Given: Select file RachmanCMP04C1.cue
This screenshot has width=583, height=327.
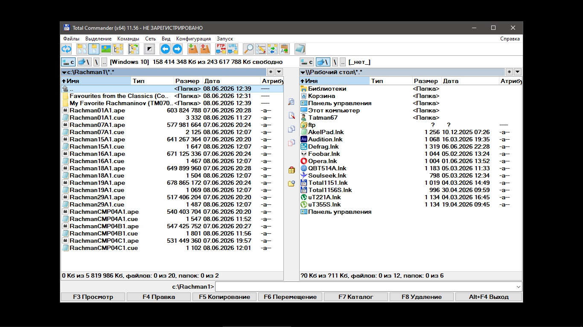Looking at the screenshot, I should point(172,248).
